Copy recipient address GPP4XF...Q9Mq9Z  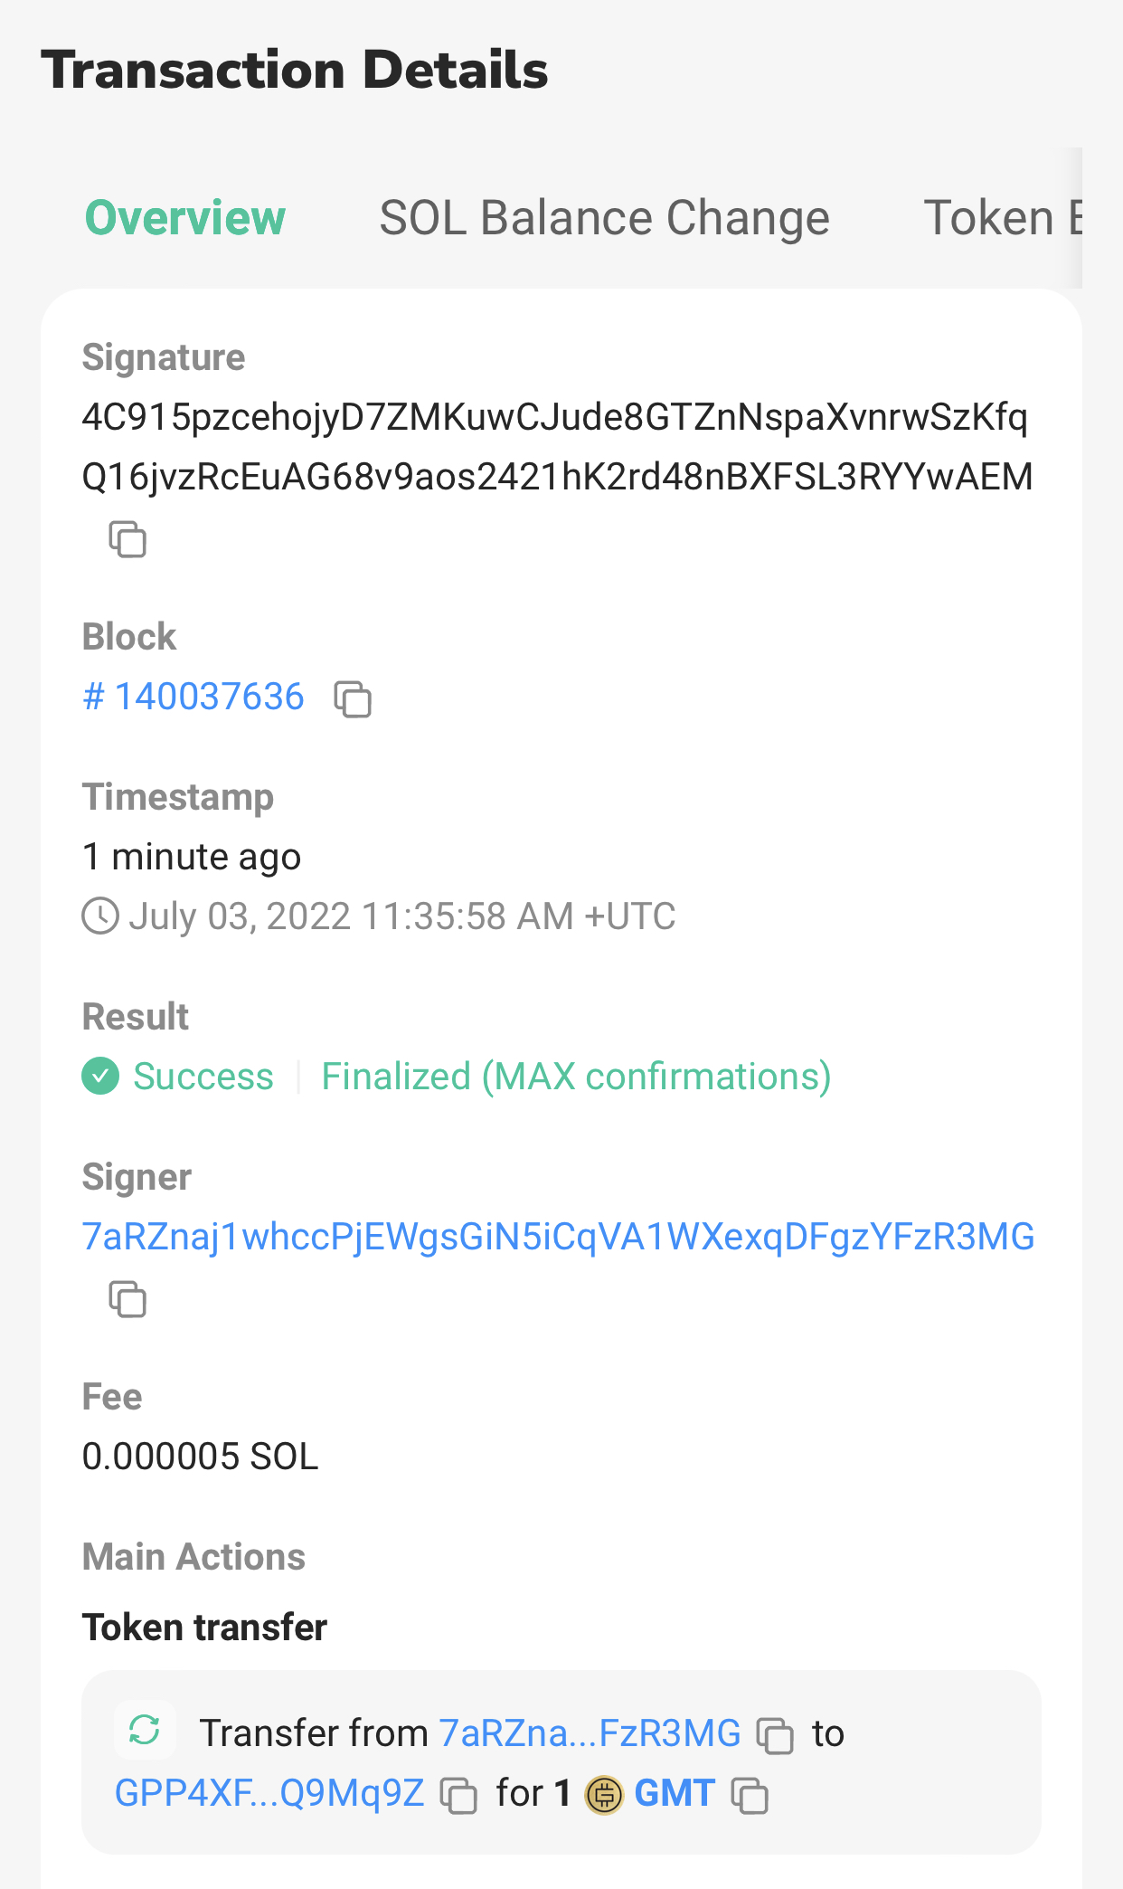[x=458, y=1795]
